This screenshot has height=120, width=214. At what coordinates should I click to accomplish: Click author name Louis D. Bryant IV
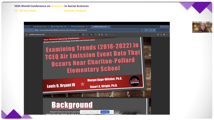[61, 86]
